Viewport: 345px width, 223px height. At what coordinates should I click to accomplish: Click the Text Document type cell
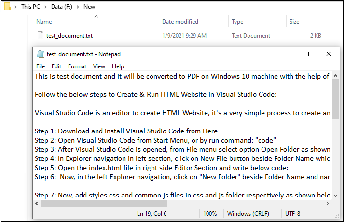[x=251, y=36]
